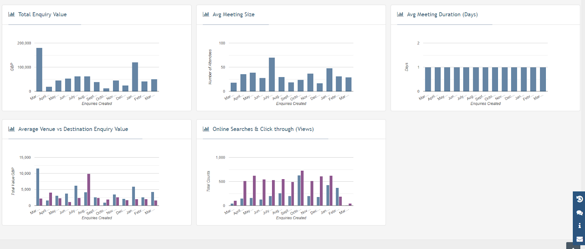Image resolution: width=585 pixels, height=249 pixels.
Task: Click Average Venue vs Destination Enquiry Value title
Action: pos(73,129)
